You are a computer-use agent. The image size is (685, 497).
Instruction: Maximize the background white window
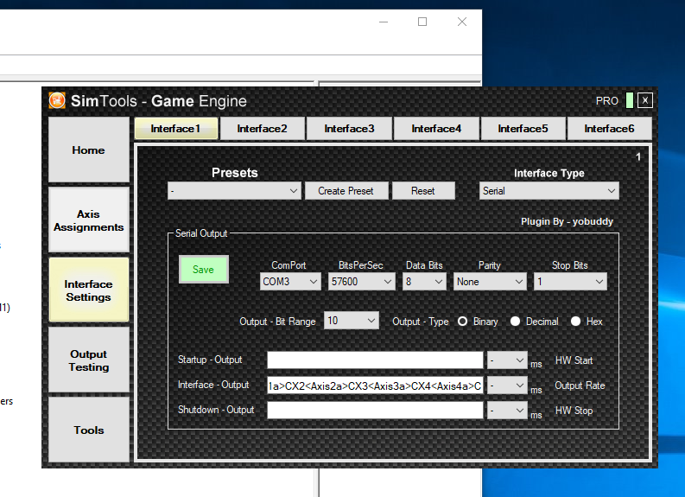point(422,22)
